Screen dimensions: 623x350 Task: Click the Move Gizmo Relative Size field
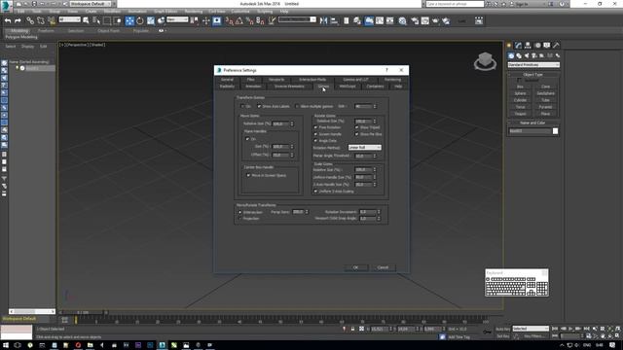point(281,123)
